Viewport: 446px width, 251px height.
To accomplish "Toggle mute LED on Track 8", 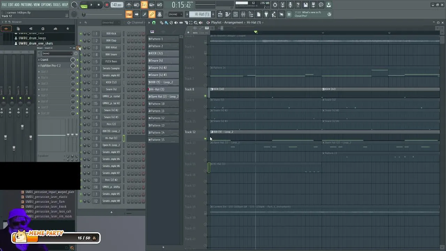I will point(205,96).
